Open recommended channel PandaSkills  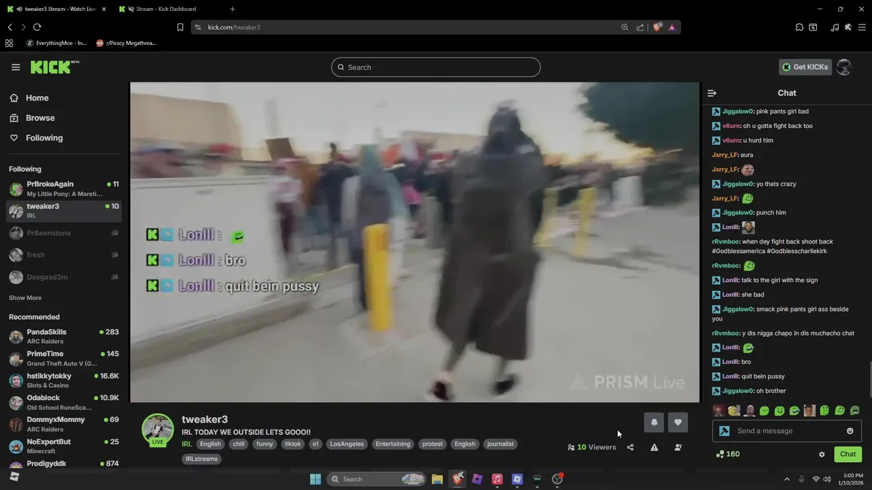coord(64,336)
